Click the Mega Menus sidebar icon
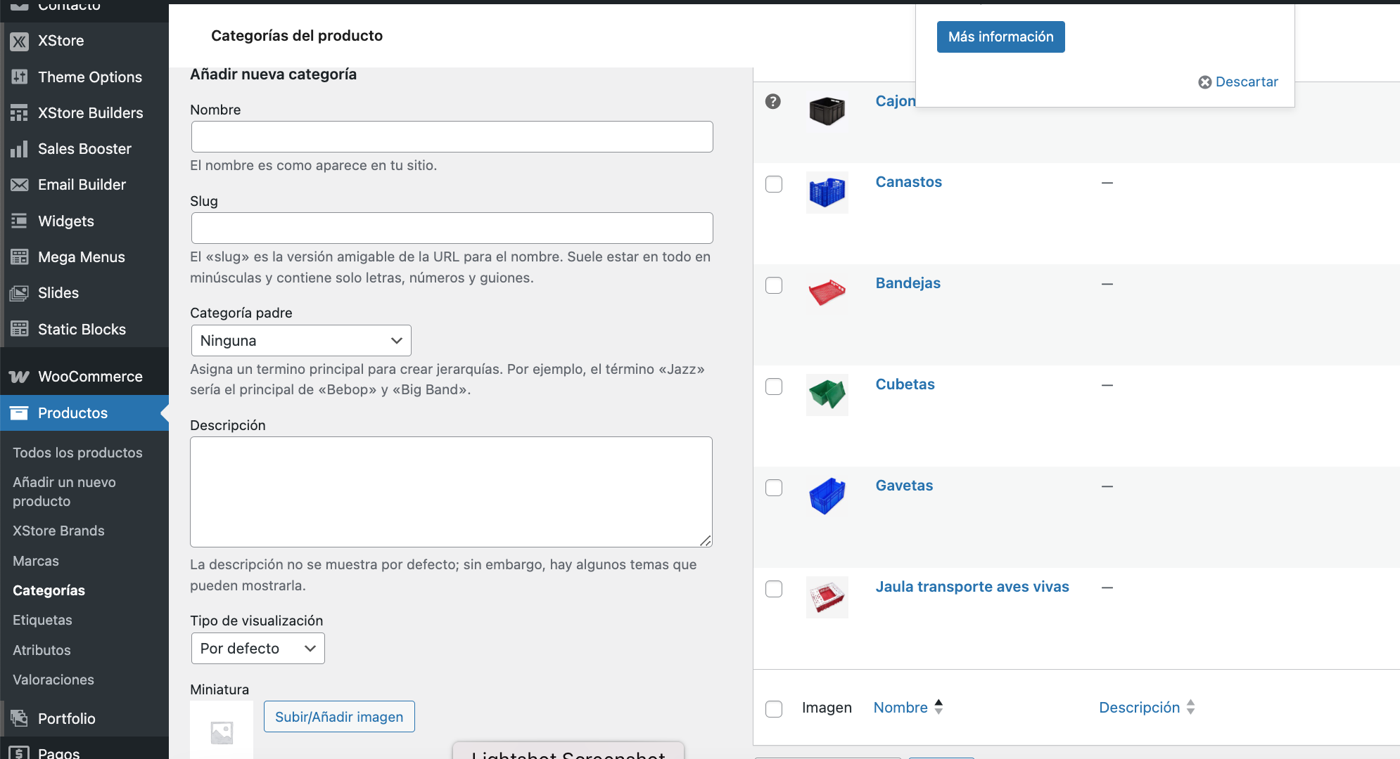 (x=20, y=257)
